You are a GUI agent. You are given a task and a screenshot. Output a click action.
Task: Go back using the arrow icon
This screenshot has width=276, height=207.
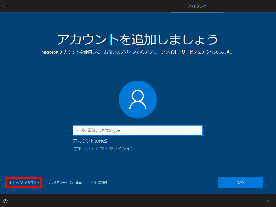pyautogui.click(x=6, y=6)
